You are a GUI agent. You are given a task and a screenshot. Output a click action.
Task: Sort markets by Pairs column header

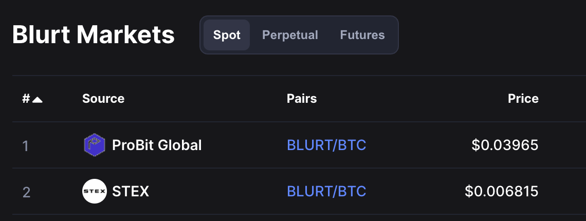(302, 99)
